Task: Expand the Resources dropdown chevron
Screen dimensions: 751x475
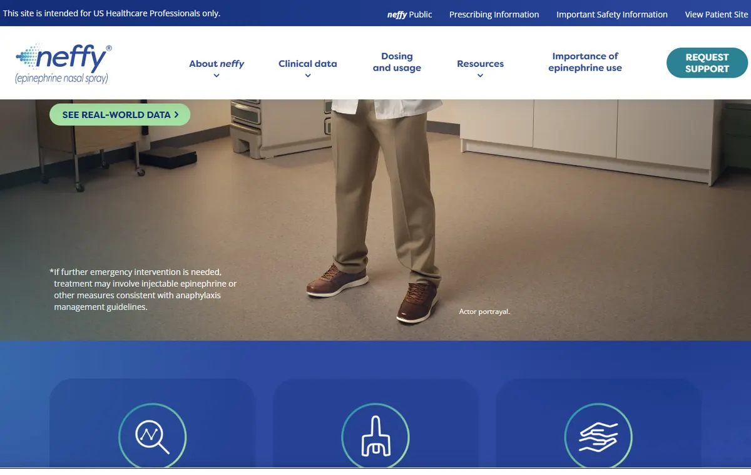Action: pos(480,76)
